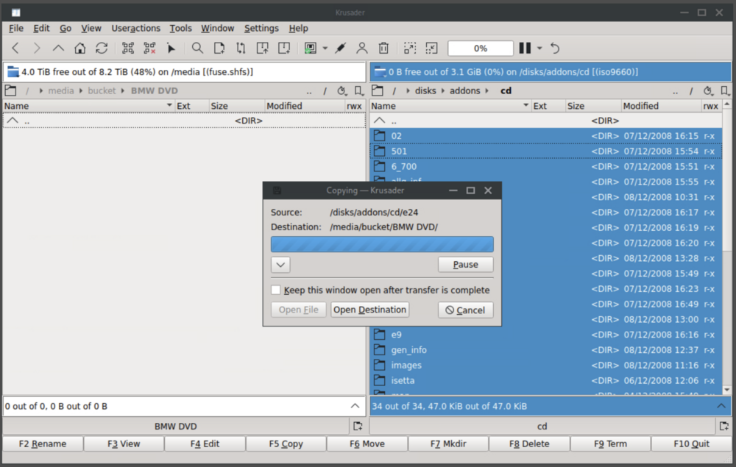
Task: Reload the current panel
Action: tap(102, 48)
